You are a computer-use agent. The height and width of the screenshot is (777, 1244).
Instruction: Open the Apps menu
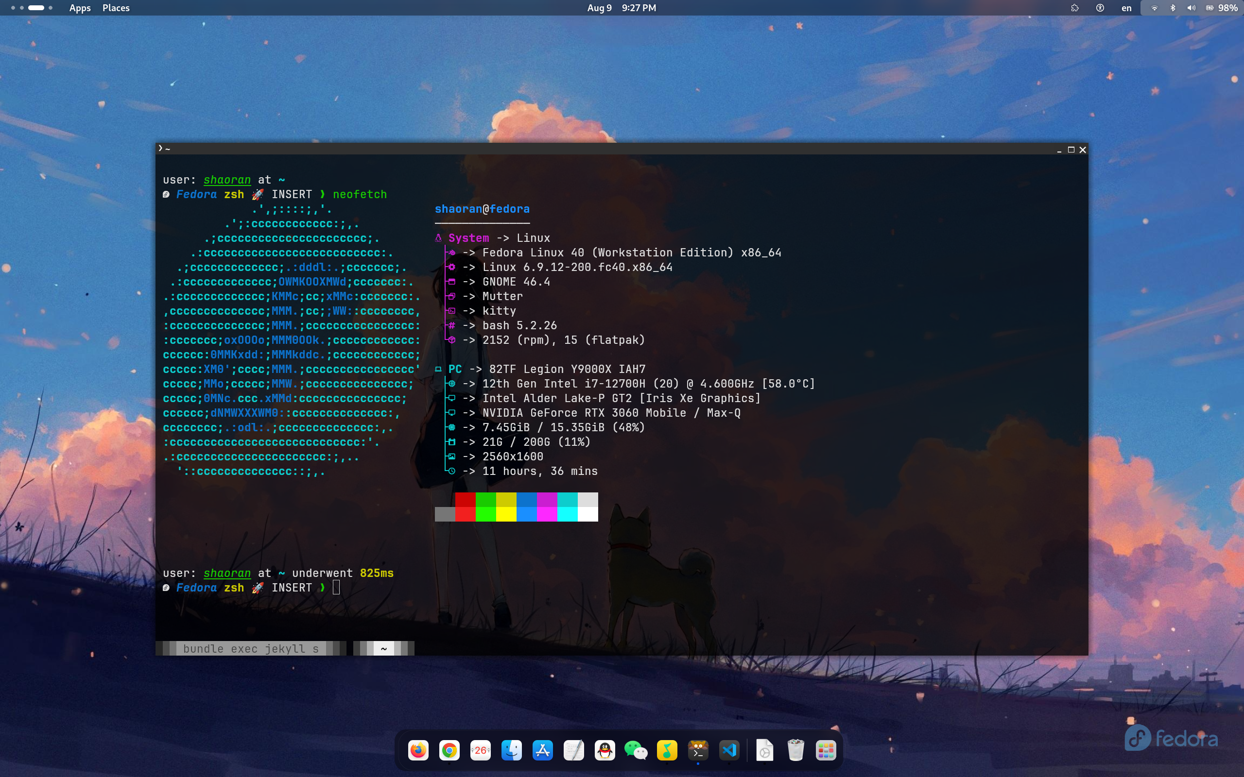click(80, 8)
